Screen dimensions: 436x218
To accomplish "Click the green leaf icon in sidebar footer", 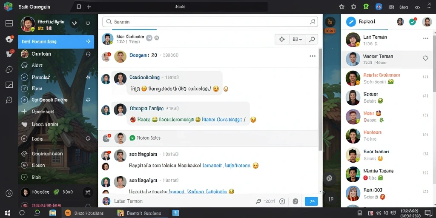I will [x=57, y=192].
